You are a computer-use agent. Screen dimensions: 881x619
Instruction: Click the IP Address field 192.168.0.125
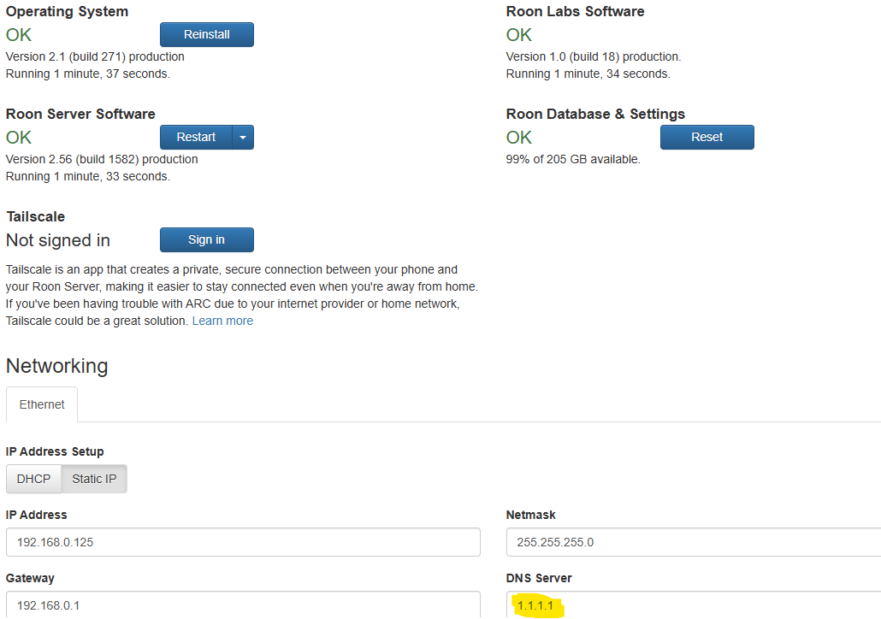[243, 542]
